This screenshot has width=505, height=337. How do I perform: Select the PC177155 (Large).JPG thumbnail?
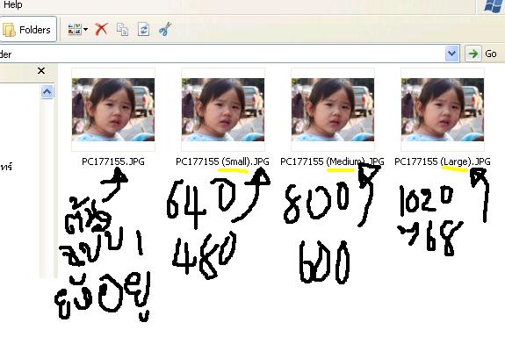443,110
